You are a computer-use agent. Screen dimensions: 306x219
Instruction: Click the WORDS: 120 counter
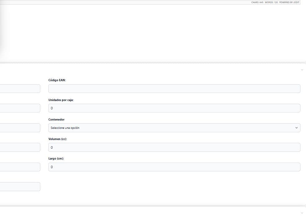point(271,2)
